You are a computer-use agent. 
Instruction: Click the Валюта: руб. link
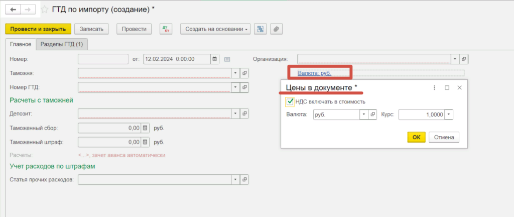(x=314, y=73)
